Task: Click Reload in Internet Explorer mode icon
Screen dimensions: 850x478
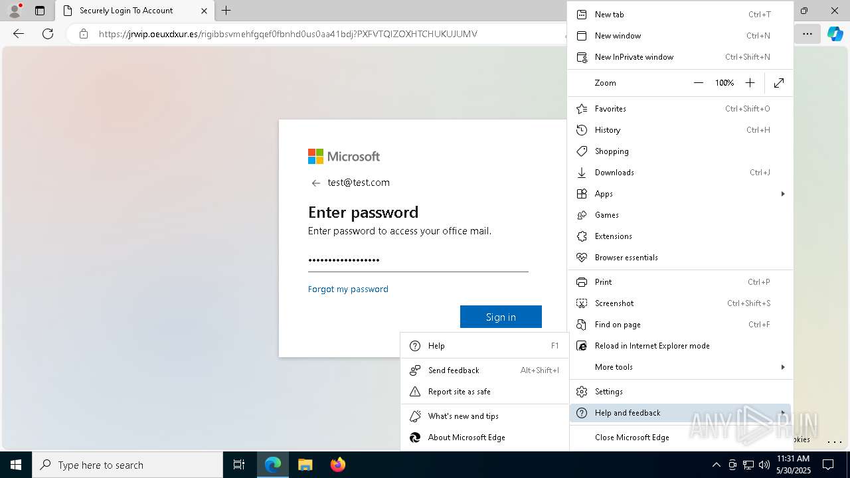Action: tap(582, 346)
